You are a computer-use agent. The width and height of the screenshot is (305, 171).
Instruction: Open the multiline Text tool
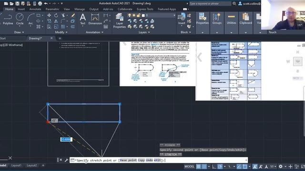[x=82, y=19]
